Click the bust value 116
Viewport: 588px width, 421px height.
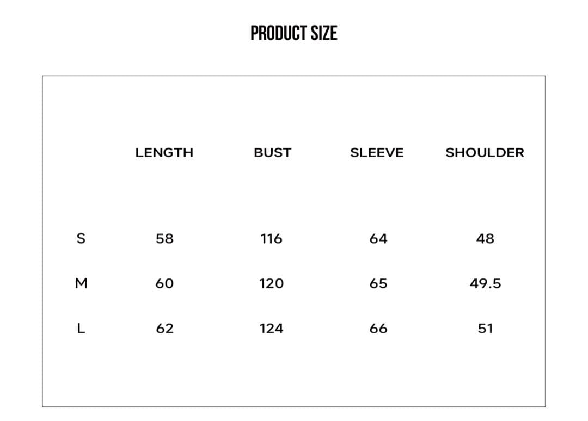271,238
